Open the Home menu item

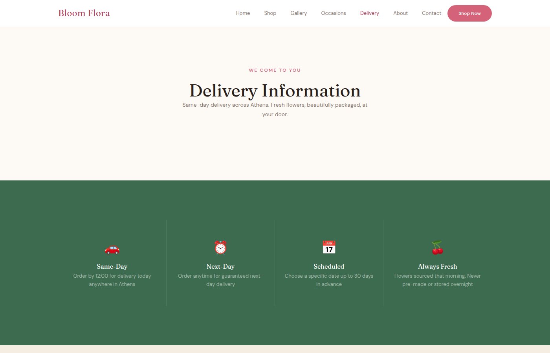(243, 13)
